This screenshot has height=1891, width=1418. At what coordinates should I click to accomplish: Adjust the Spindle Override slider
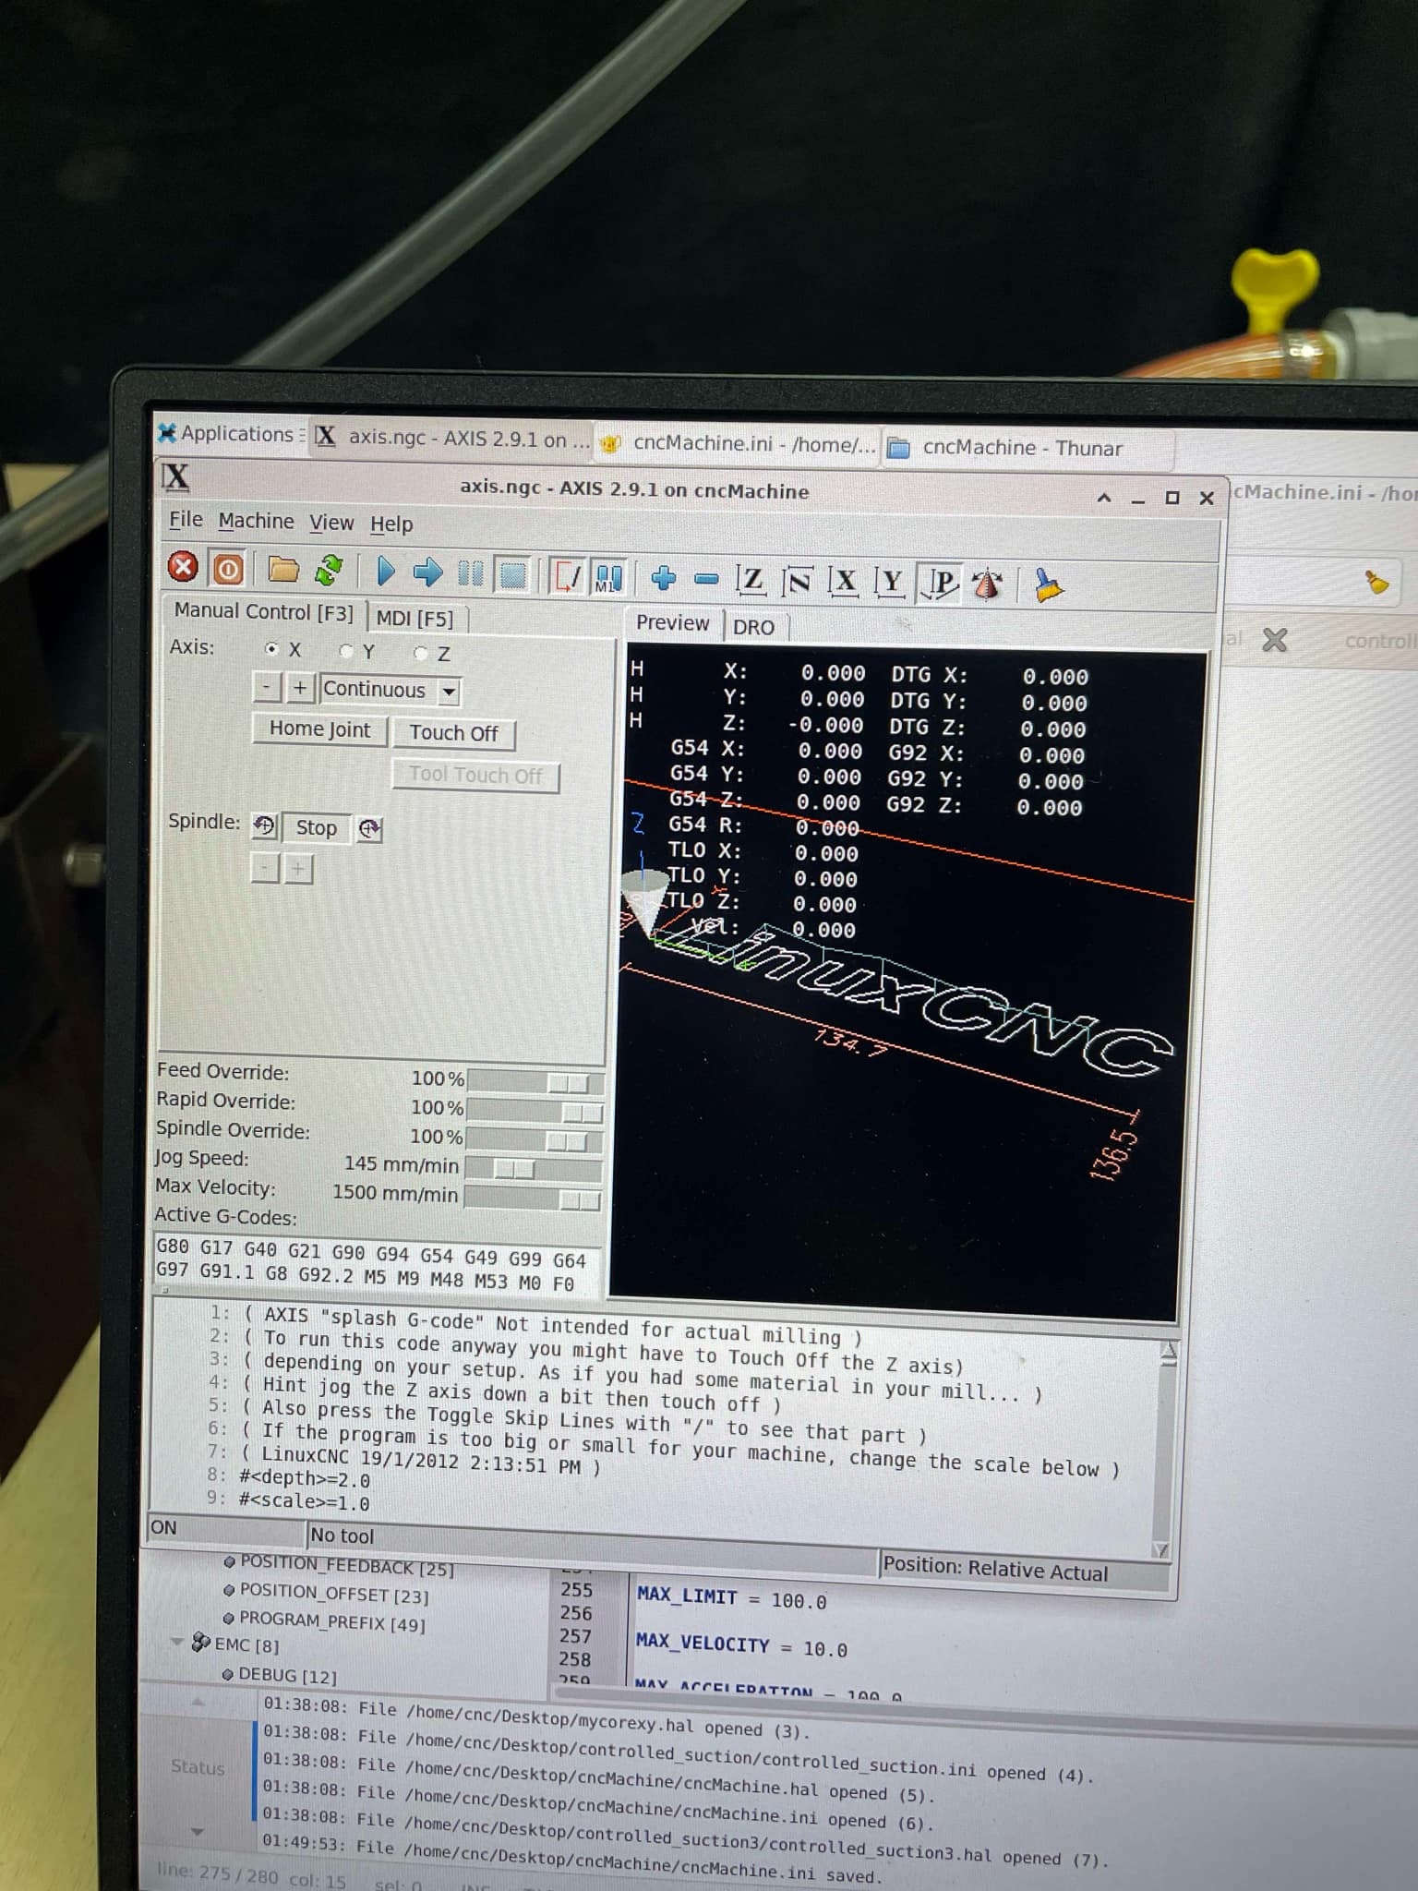535,1140
